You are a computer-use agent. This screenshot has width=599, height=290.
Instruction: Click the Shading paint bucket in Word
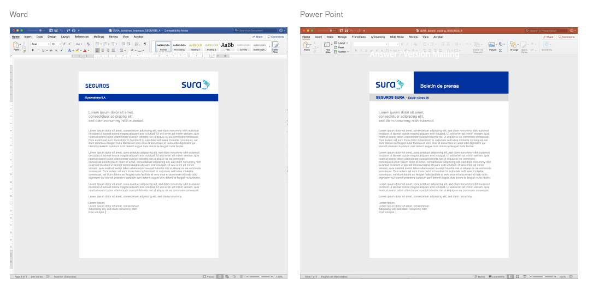132,50
